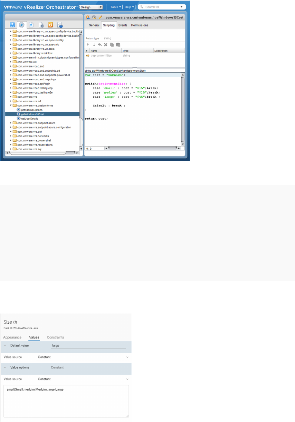
Task: Click the Name column header
Action: pos(105,51)
